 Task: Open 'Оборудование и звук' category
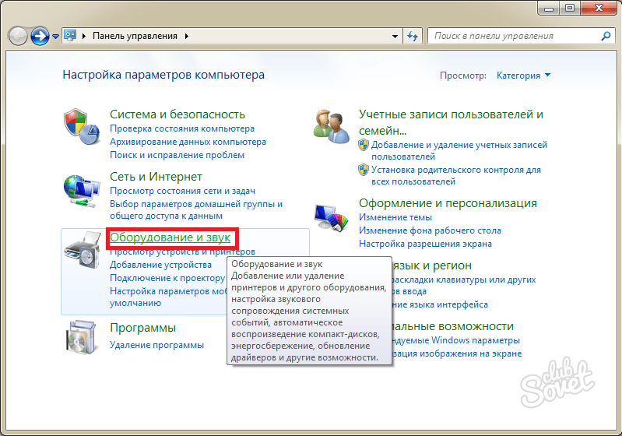pos(170,237)
